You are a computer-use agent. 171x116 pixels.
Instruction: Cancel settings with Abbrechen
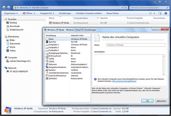pyautogui.click(x=161, y=101)
